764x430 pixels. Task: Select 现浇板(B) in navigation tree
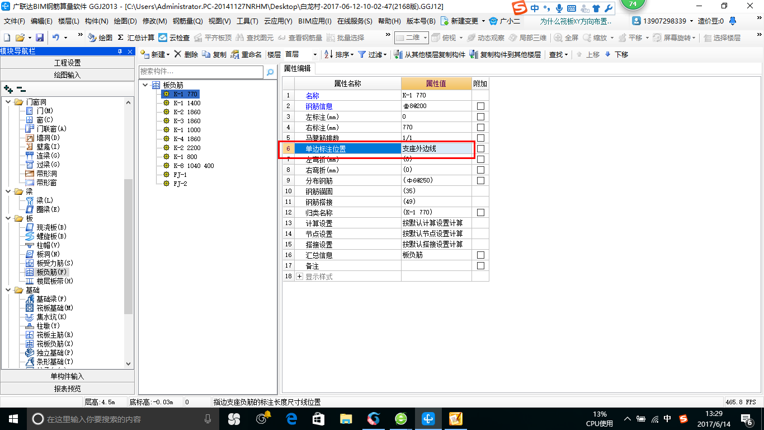(51, 227)
